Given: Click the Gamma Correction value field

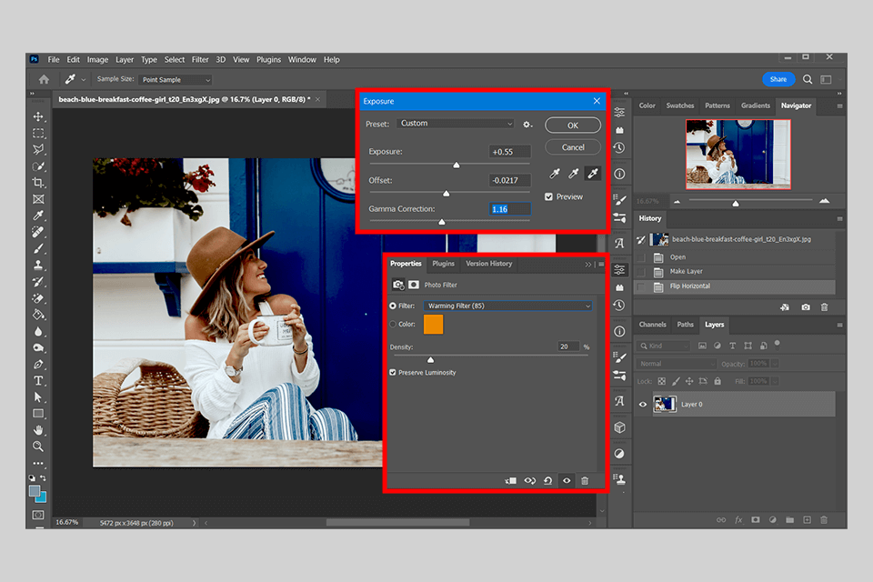Looking at the screenshot, I should coord(510,209).
